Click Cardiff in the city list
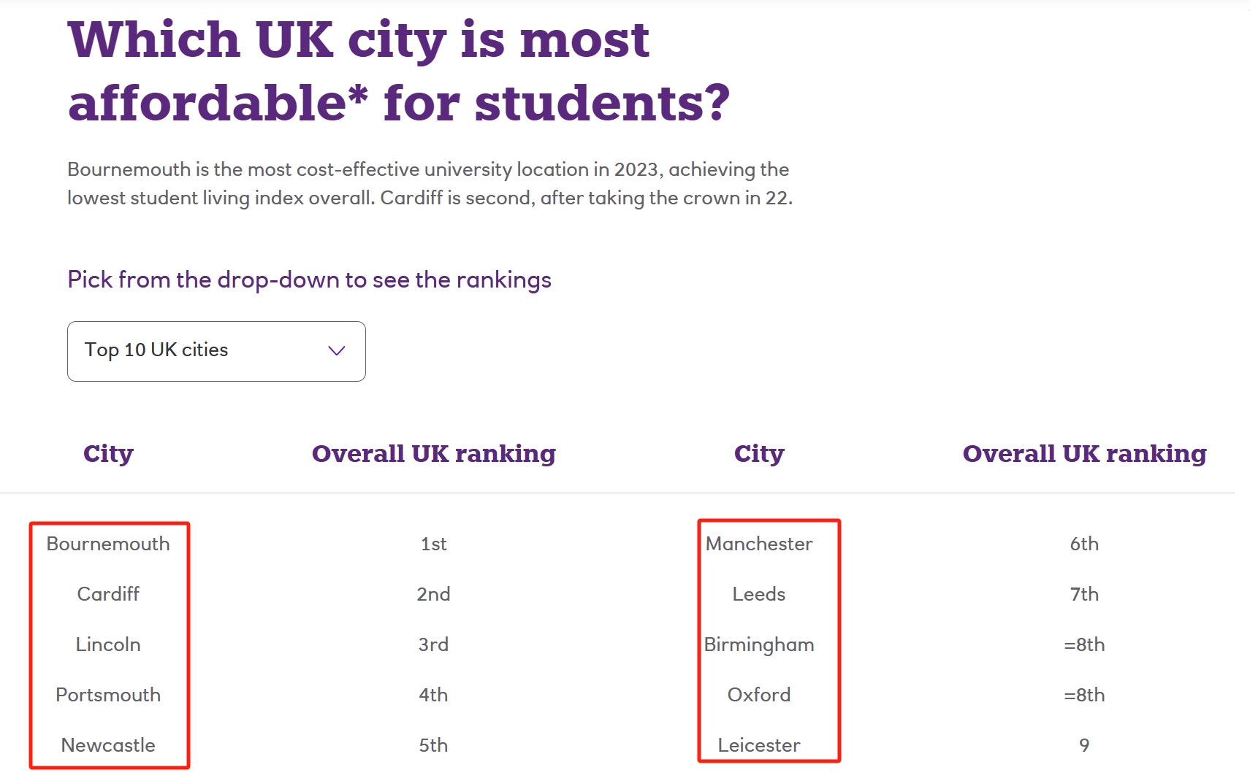This screenshot has width=1250, height=778. (108, 593)
